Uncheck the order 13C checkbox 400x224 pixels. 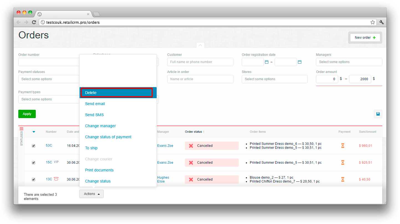point(34,179)
